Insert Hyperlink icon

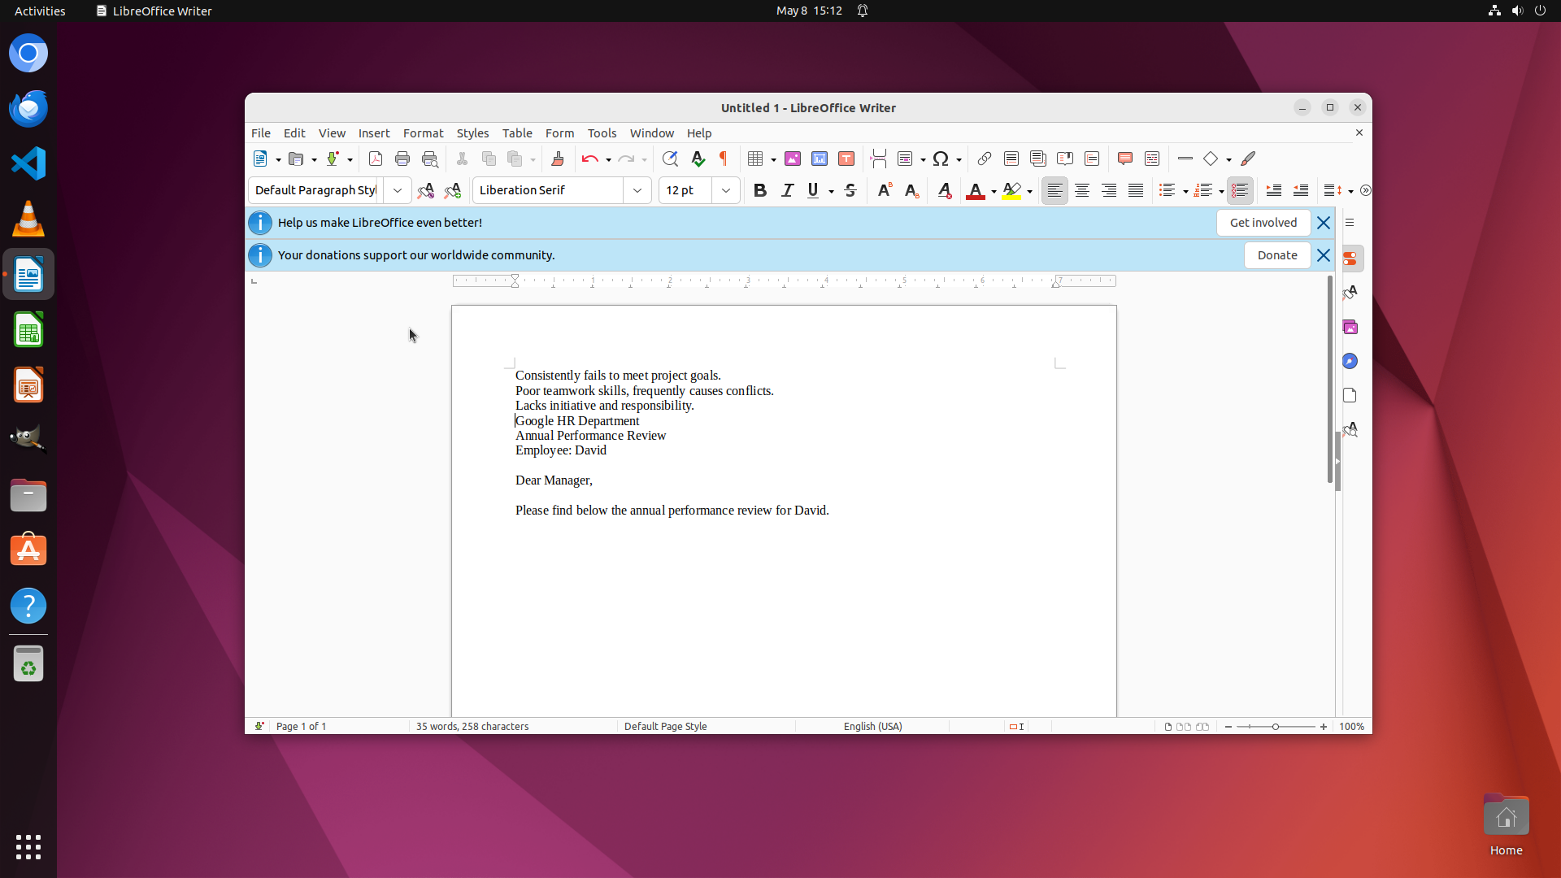tap(984, 159)
